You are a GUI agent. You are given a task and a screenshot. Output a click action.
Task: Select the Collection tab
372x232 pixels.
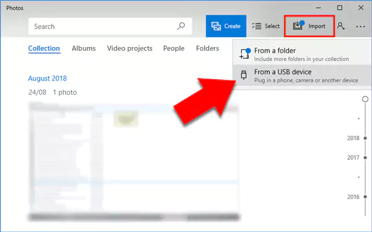pos(44,48)
